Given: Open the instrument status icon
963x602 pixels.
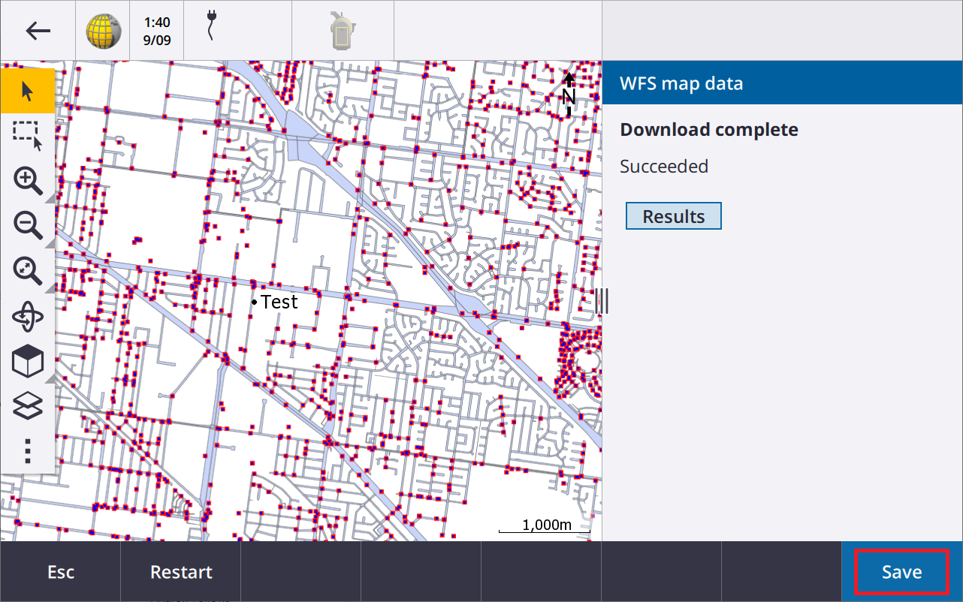Looking at the screenshot, I should click(343, 32).
